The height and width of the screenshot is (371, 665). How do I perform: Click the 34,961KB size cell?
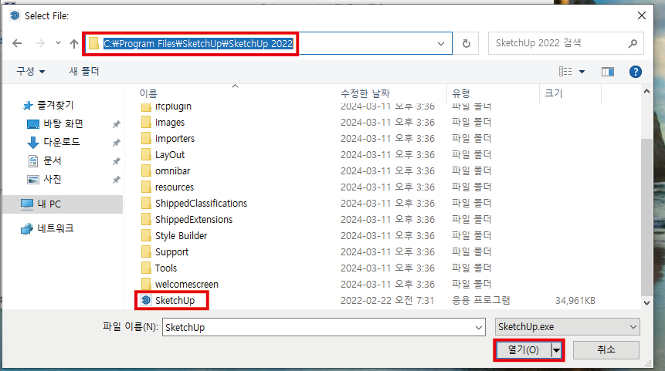pos(575,301)
